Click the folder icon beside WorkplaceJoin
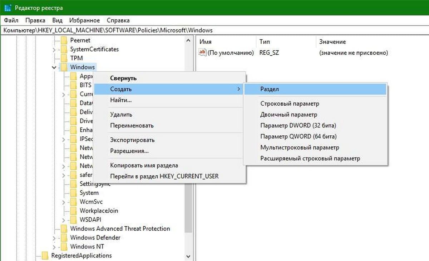Screen dimensions: 429x261 pyautogui.click(x=73, y=211)
